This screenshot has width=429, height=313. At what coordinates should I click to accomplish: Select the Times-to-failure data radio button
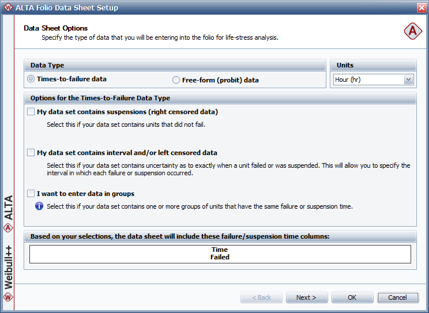coord(31,79)
